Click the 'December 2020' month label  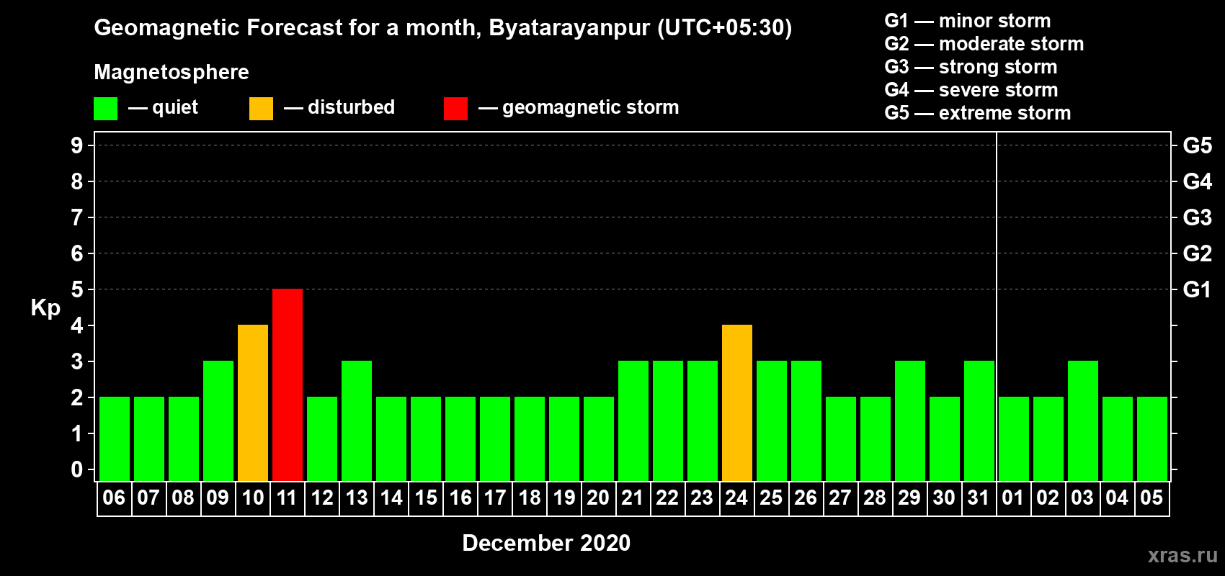(x=546, y=543)
